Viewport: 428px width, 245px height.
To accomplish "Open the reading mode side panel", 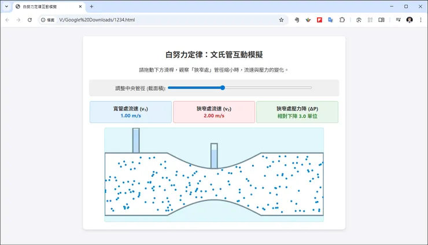I will [381, 20].
